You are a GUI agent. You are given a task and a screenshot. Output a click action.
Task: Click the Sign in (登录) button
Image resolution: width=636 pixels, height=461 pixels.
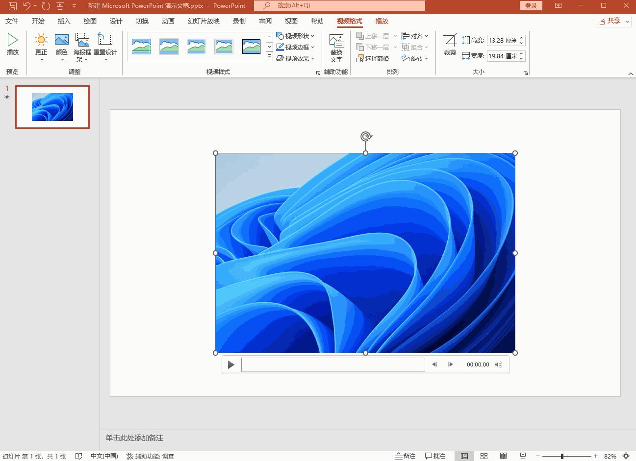[531, 6]
